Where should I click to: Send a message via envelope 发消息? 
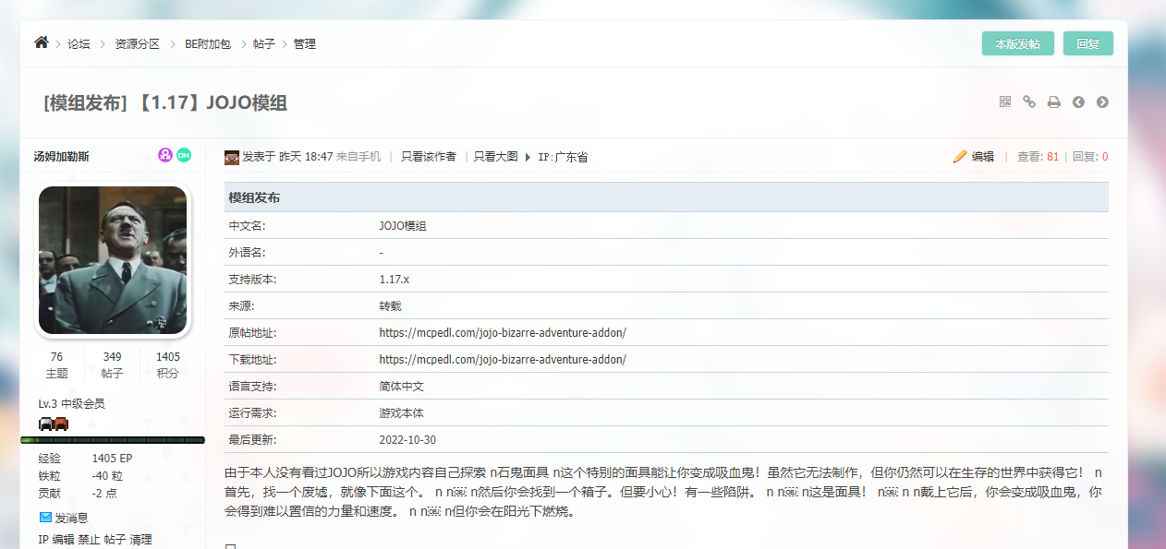click(64, 518)
